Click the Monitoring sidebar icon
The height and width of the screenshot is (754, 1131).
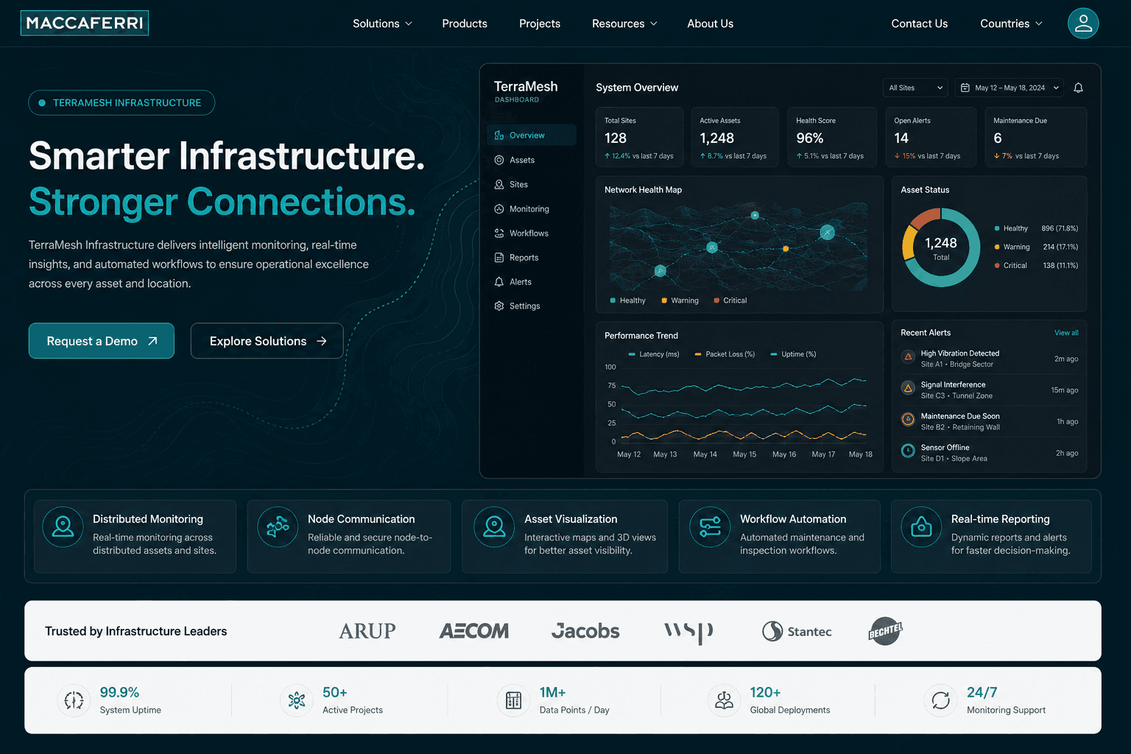tap(499, 209)
